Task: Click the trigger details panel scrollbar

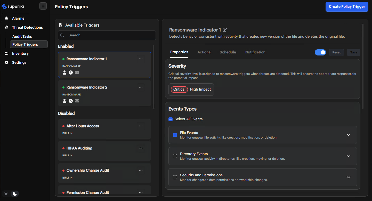Action: (363, 66)
